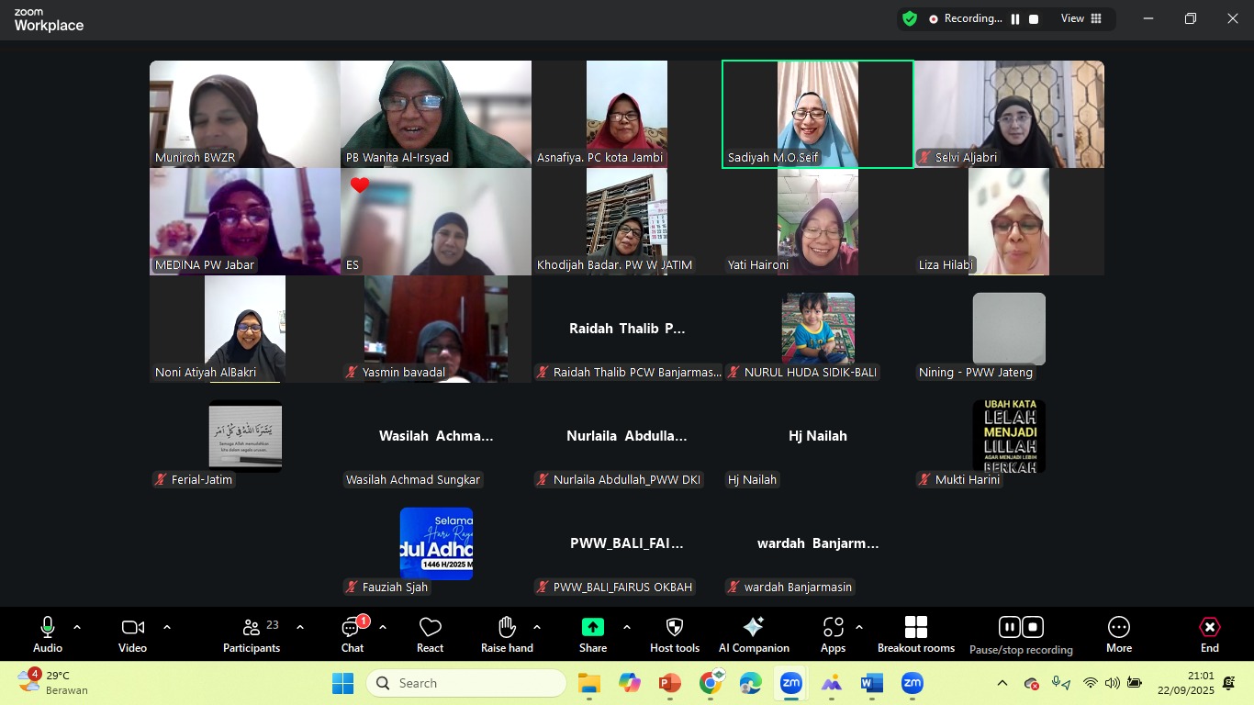The height and width of the screenshot is (705, 1254).
Task: Open Breakout rooms
Action: tap(915, 633)
